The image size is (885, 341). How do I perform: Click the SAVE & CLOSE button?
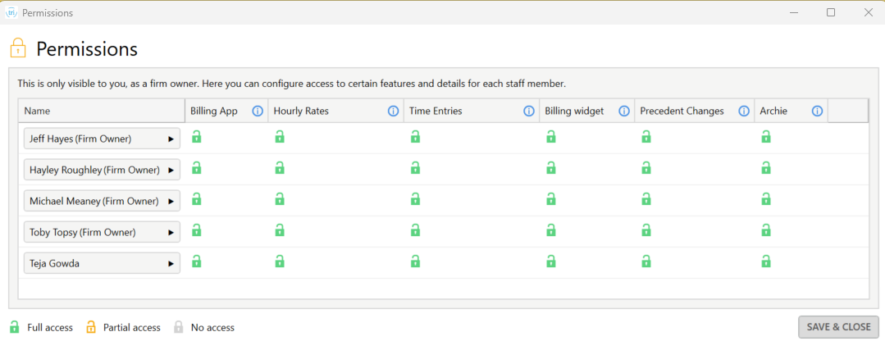839,327
